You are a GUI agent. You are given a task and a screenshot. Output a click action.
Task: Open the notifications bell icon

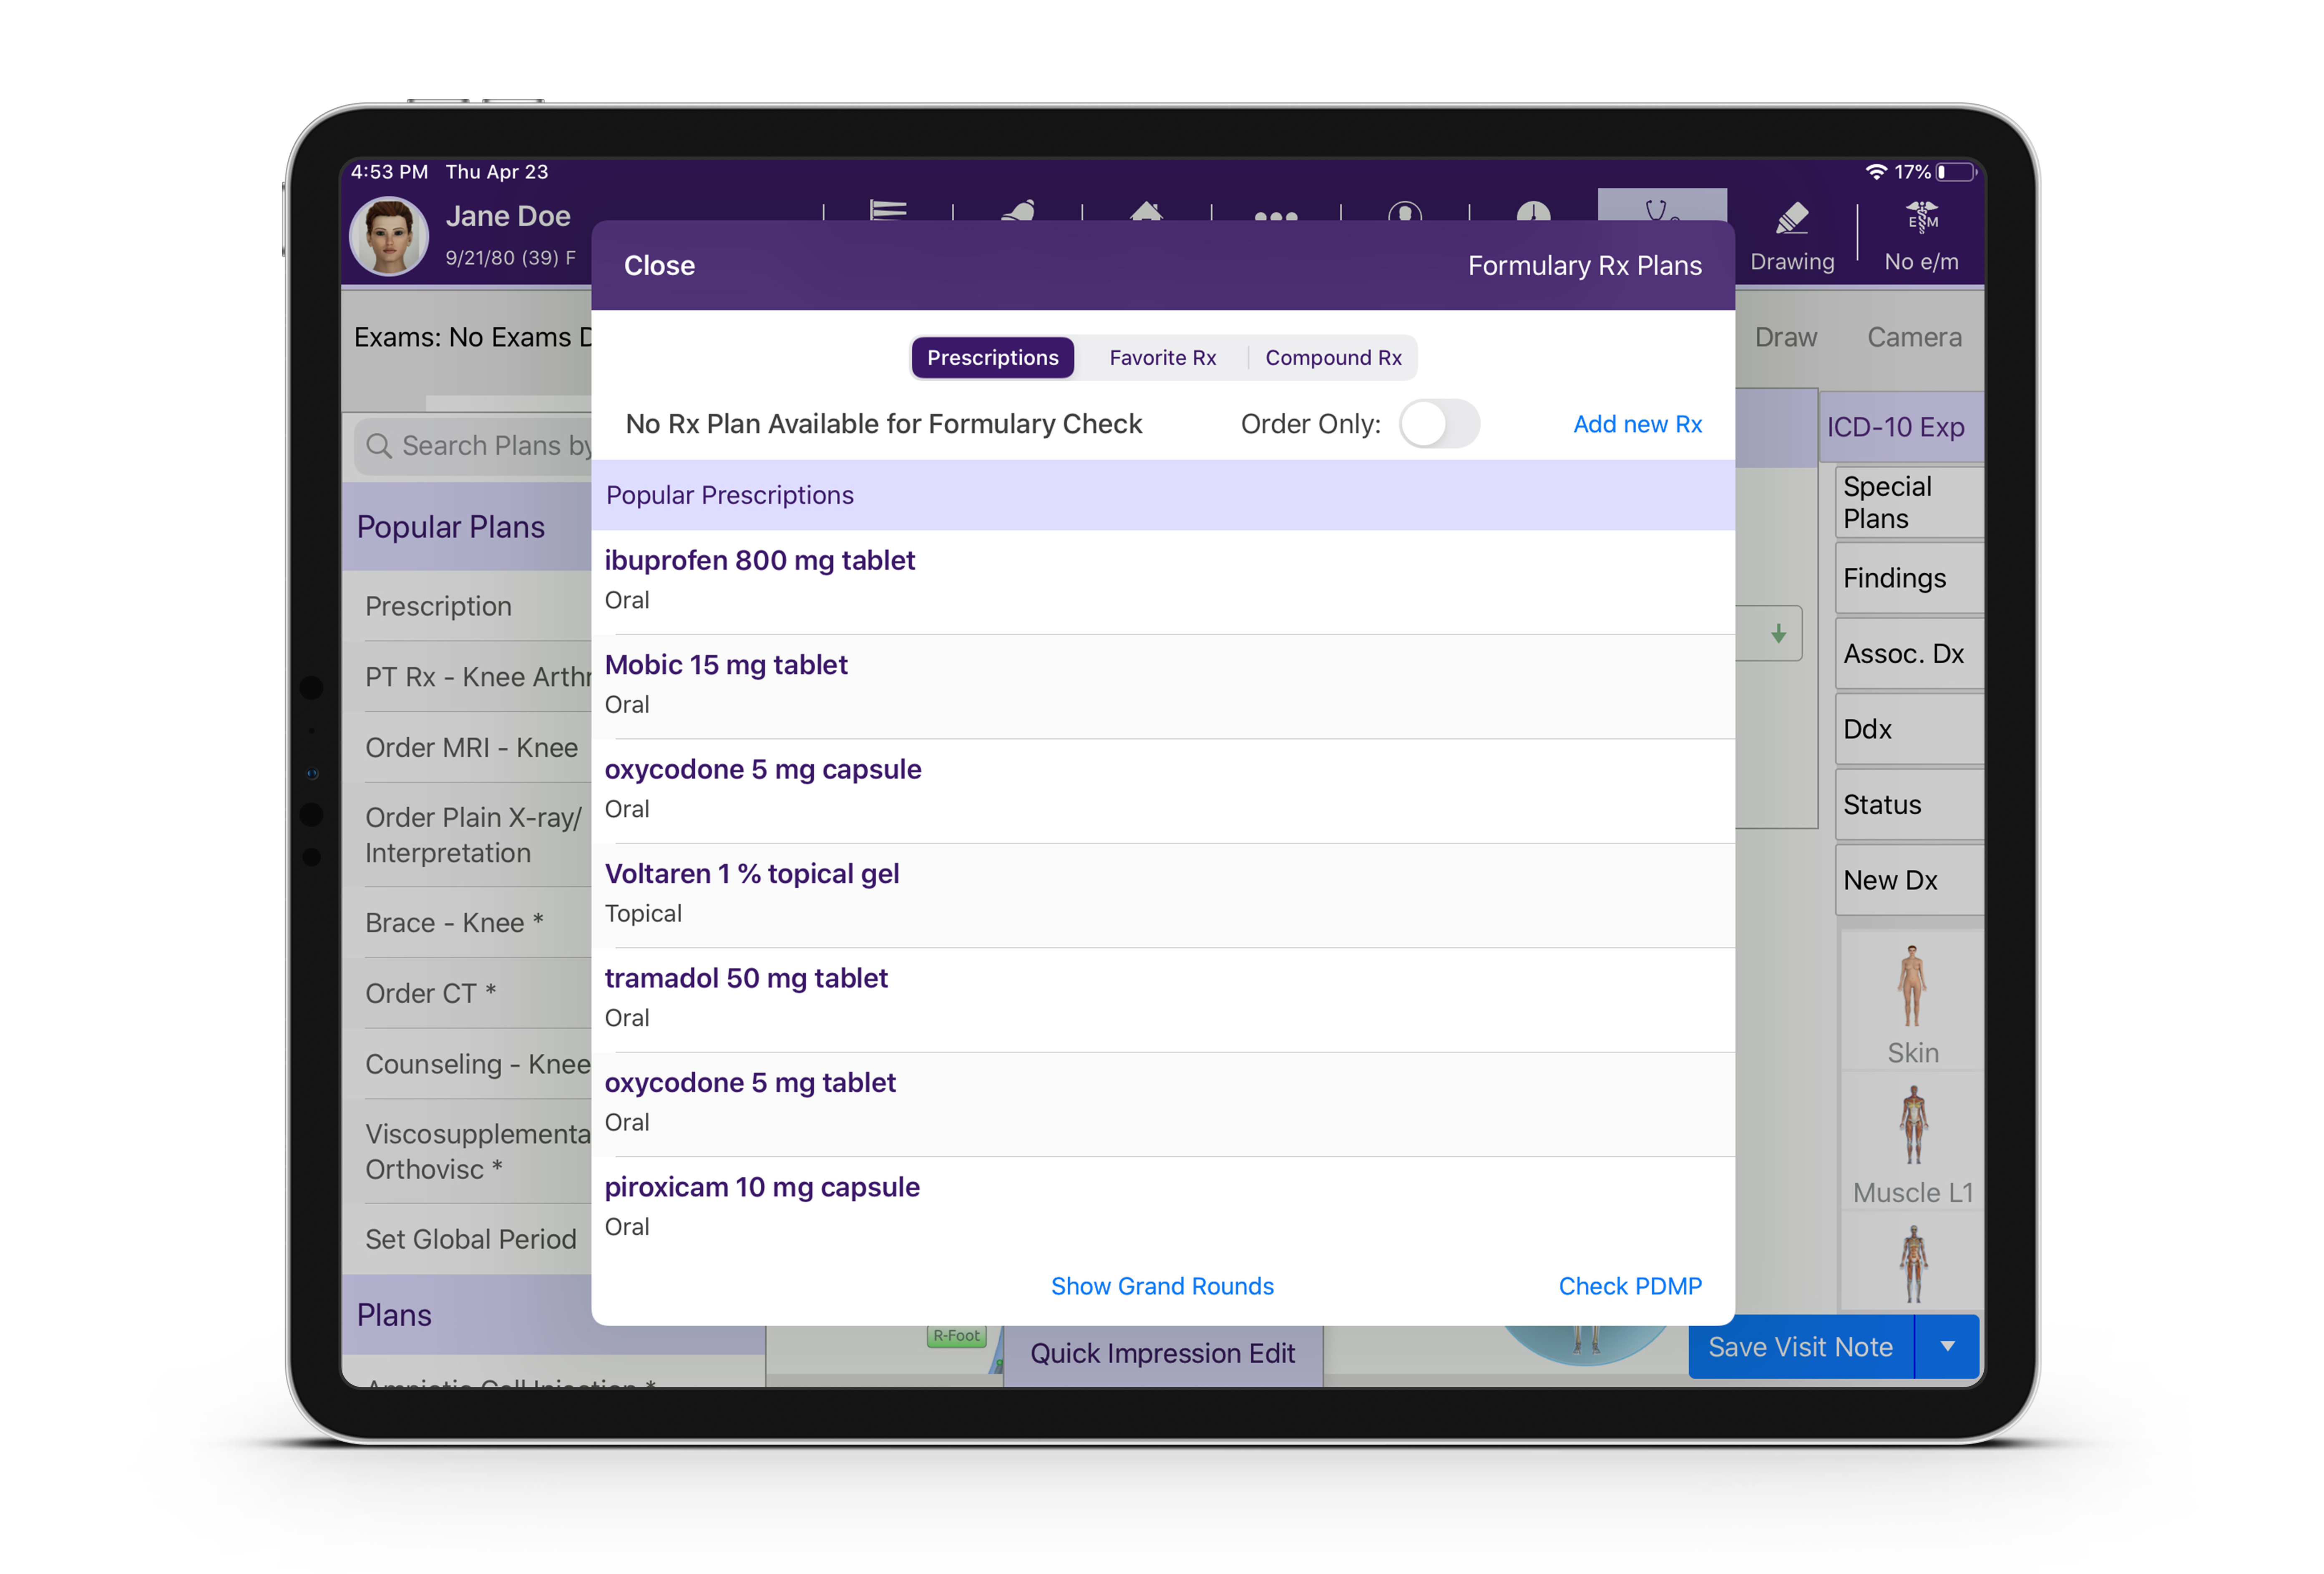[1019, 212]
